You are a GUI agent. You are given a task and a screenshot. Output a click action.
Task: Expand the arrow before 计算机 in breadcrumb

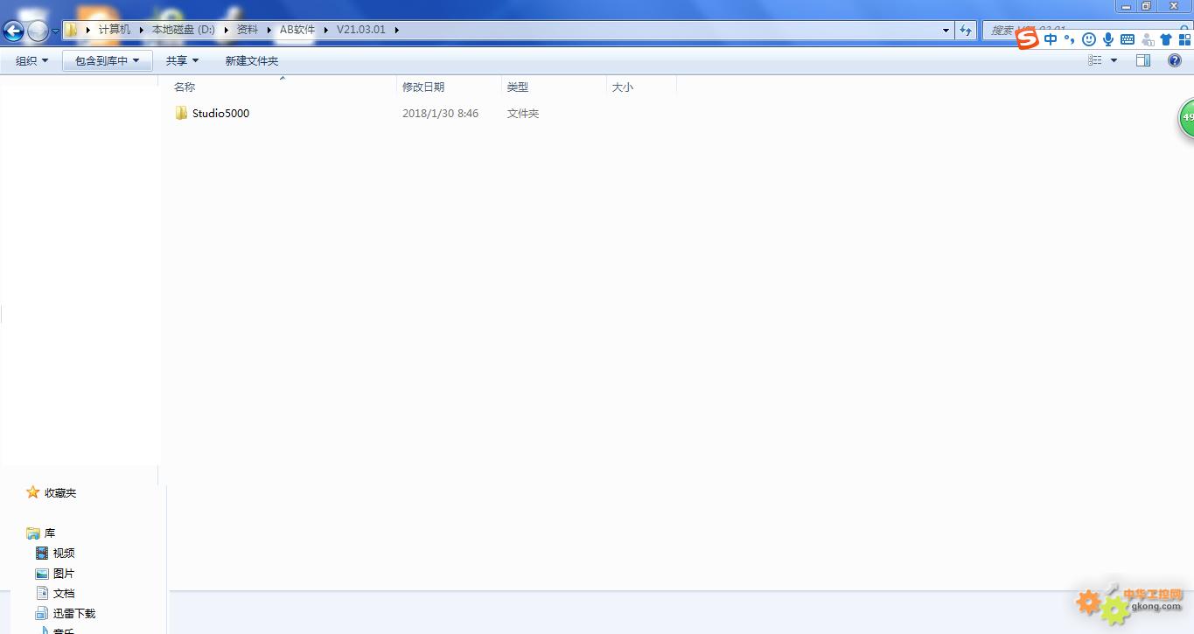[x=87, y=30]
